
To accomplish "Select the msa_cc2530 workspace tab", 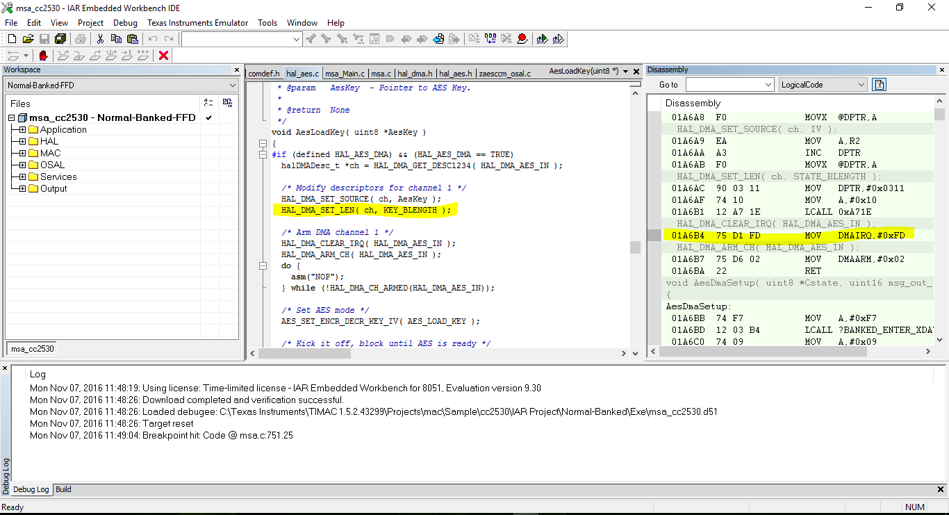I will [32, 349].
